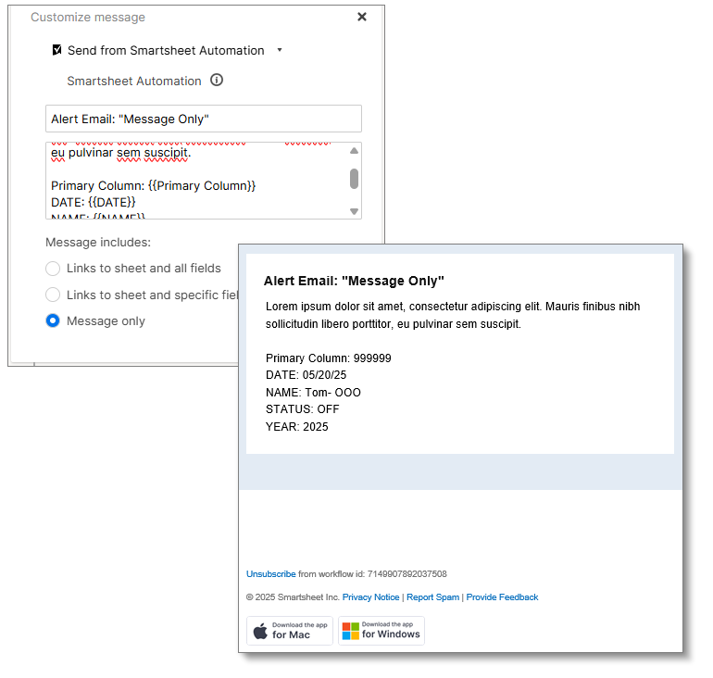Click Download the app for Mac button
The width and height of the screenshot is (713, 678).
coord(290,631)
